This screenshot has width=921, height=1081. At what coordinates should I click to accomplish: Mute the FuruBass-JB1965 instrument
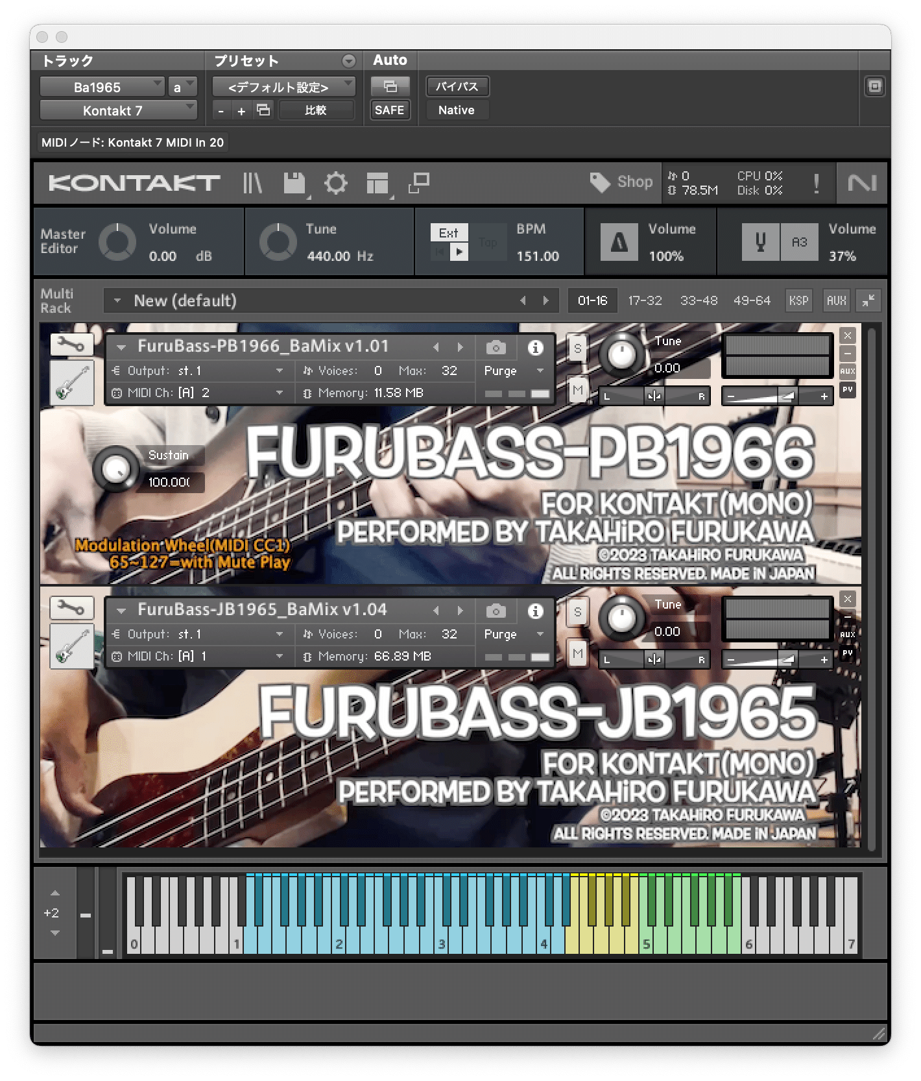coord(577,653)
